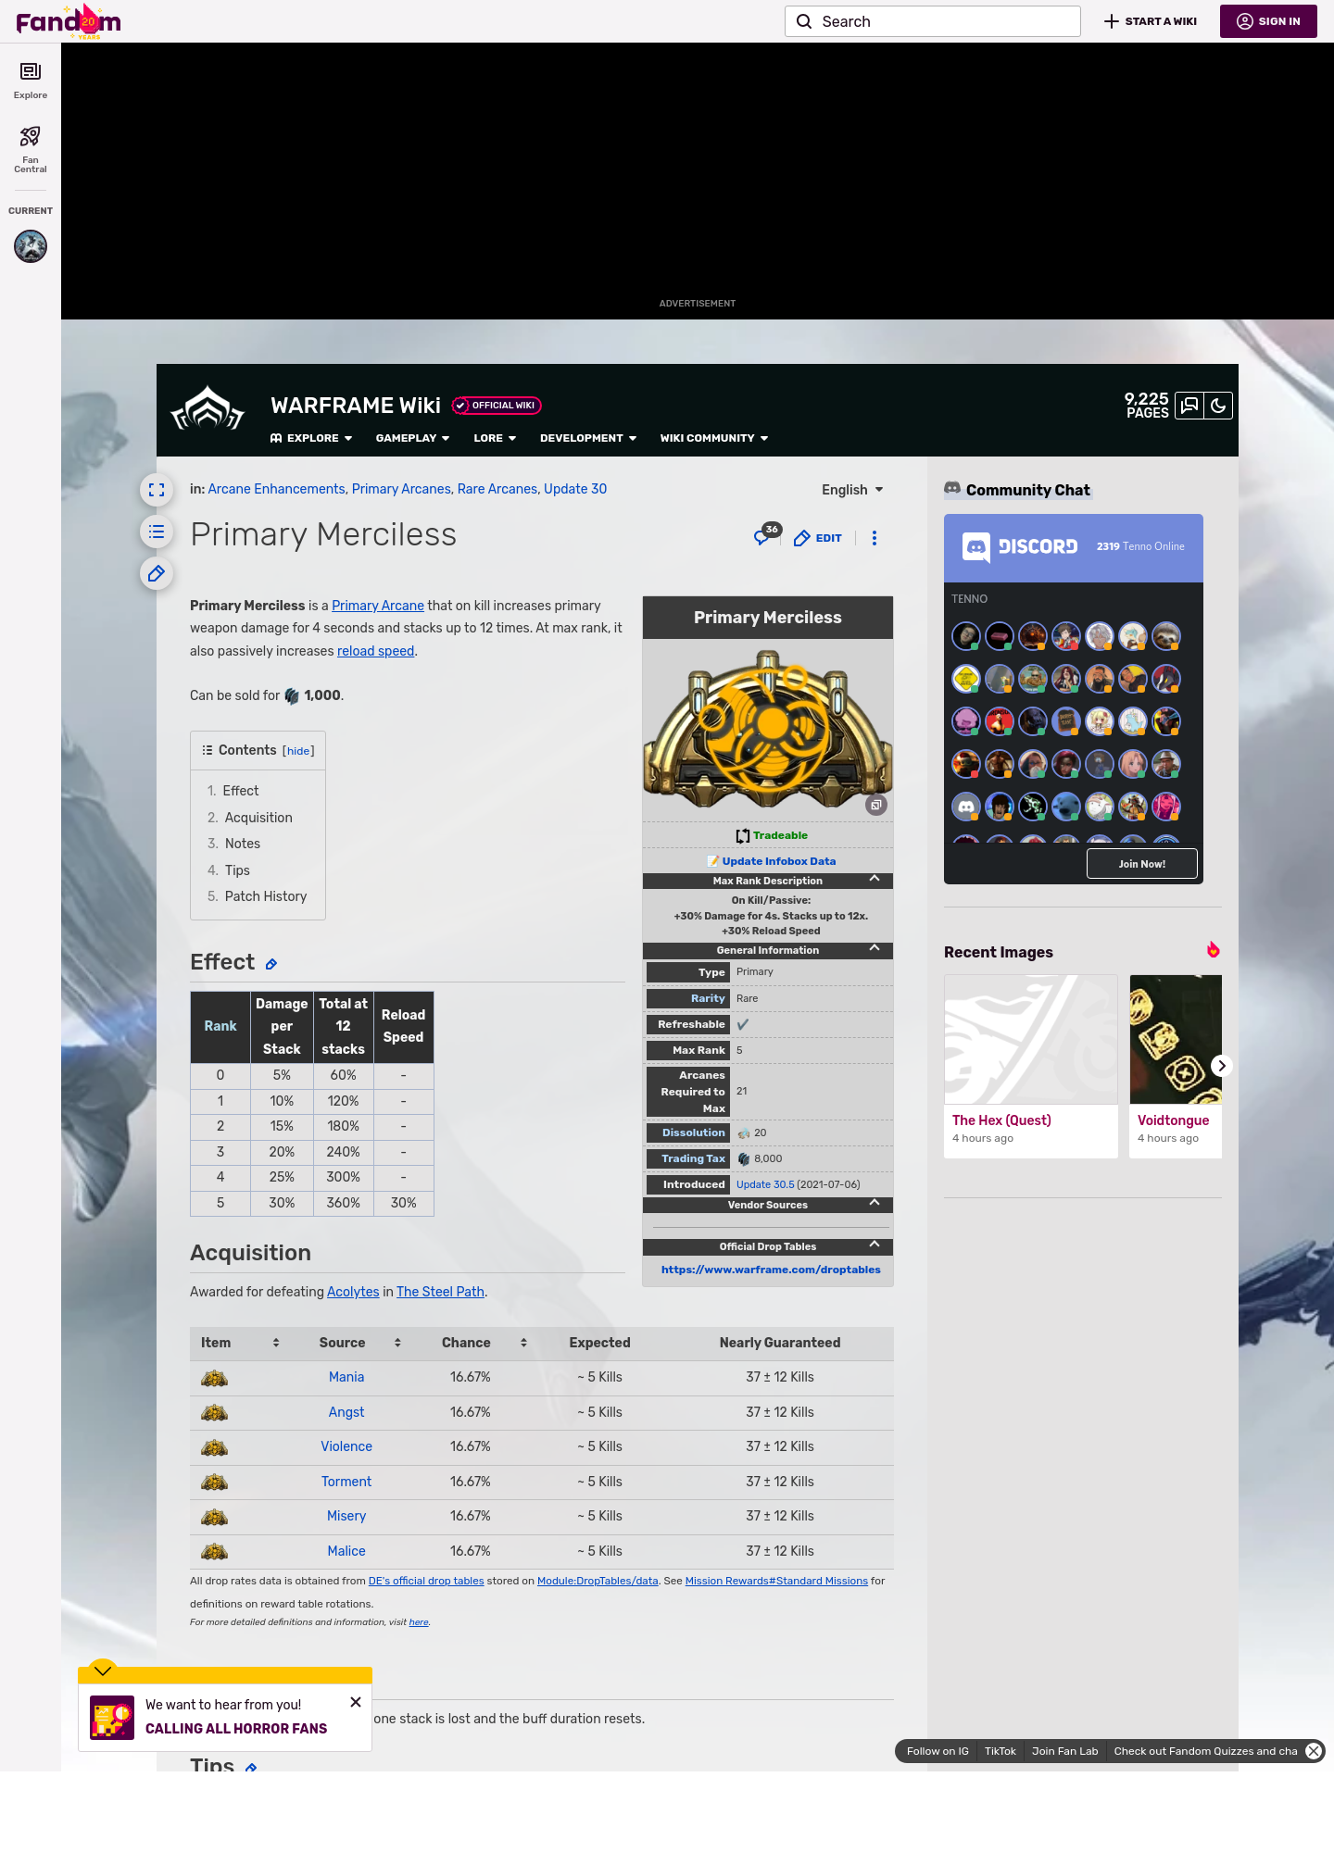Screen dimensions: 1334x1852
Task: Click the Mania row arcane icon
Action: pos(214,1378)
